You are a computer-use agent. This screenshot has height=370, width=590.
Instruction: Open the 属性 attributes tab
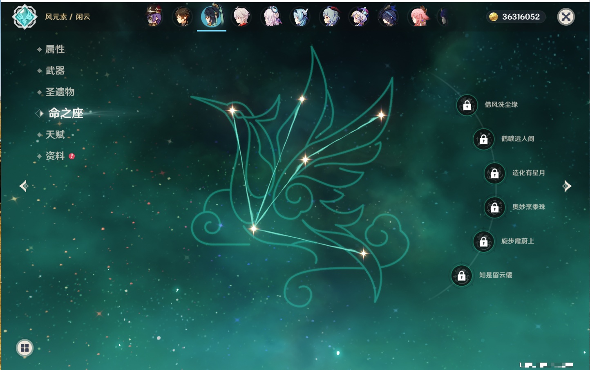point(55,49)
